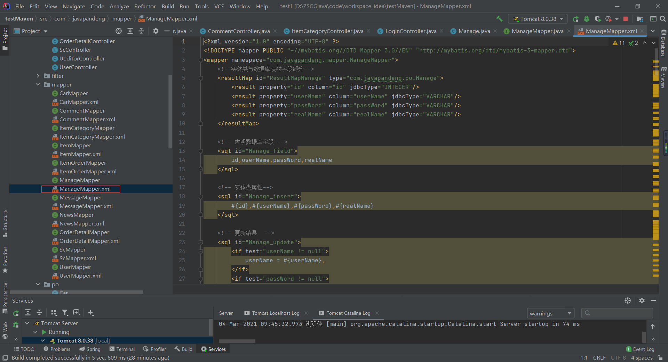
Task: Open the Tomcat 8.0.38 run configuration dropdown
Action: pyautogui.click(x=538, y=19)
